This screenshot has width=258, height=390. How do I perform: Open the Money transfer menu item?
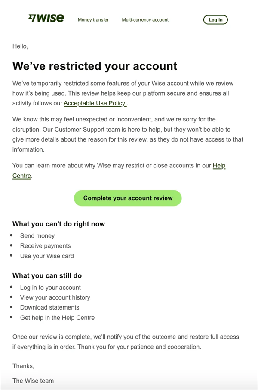[93, 20]
